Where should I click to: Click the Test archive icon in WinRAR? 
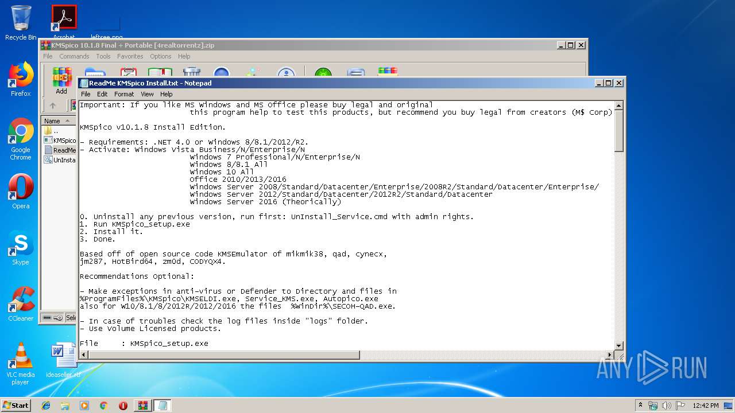point(128,72)
